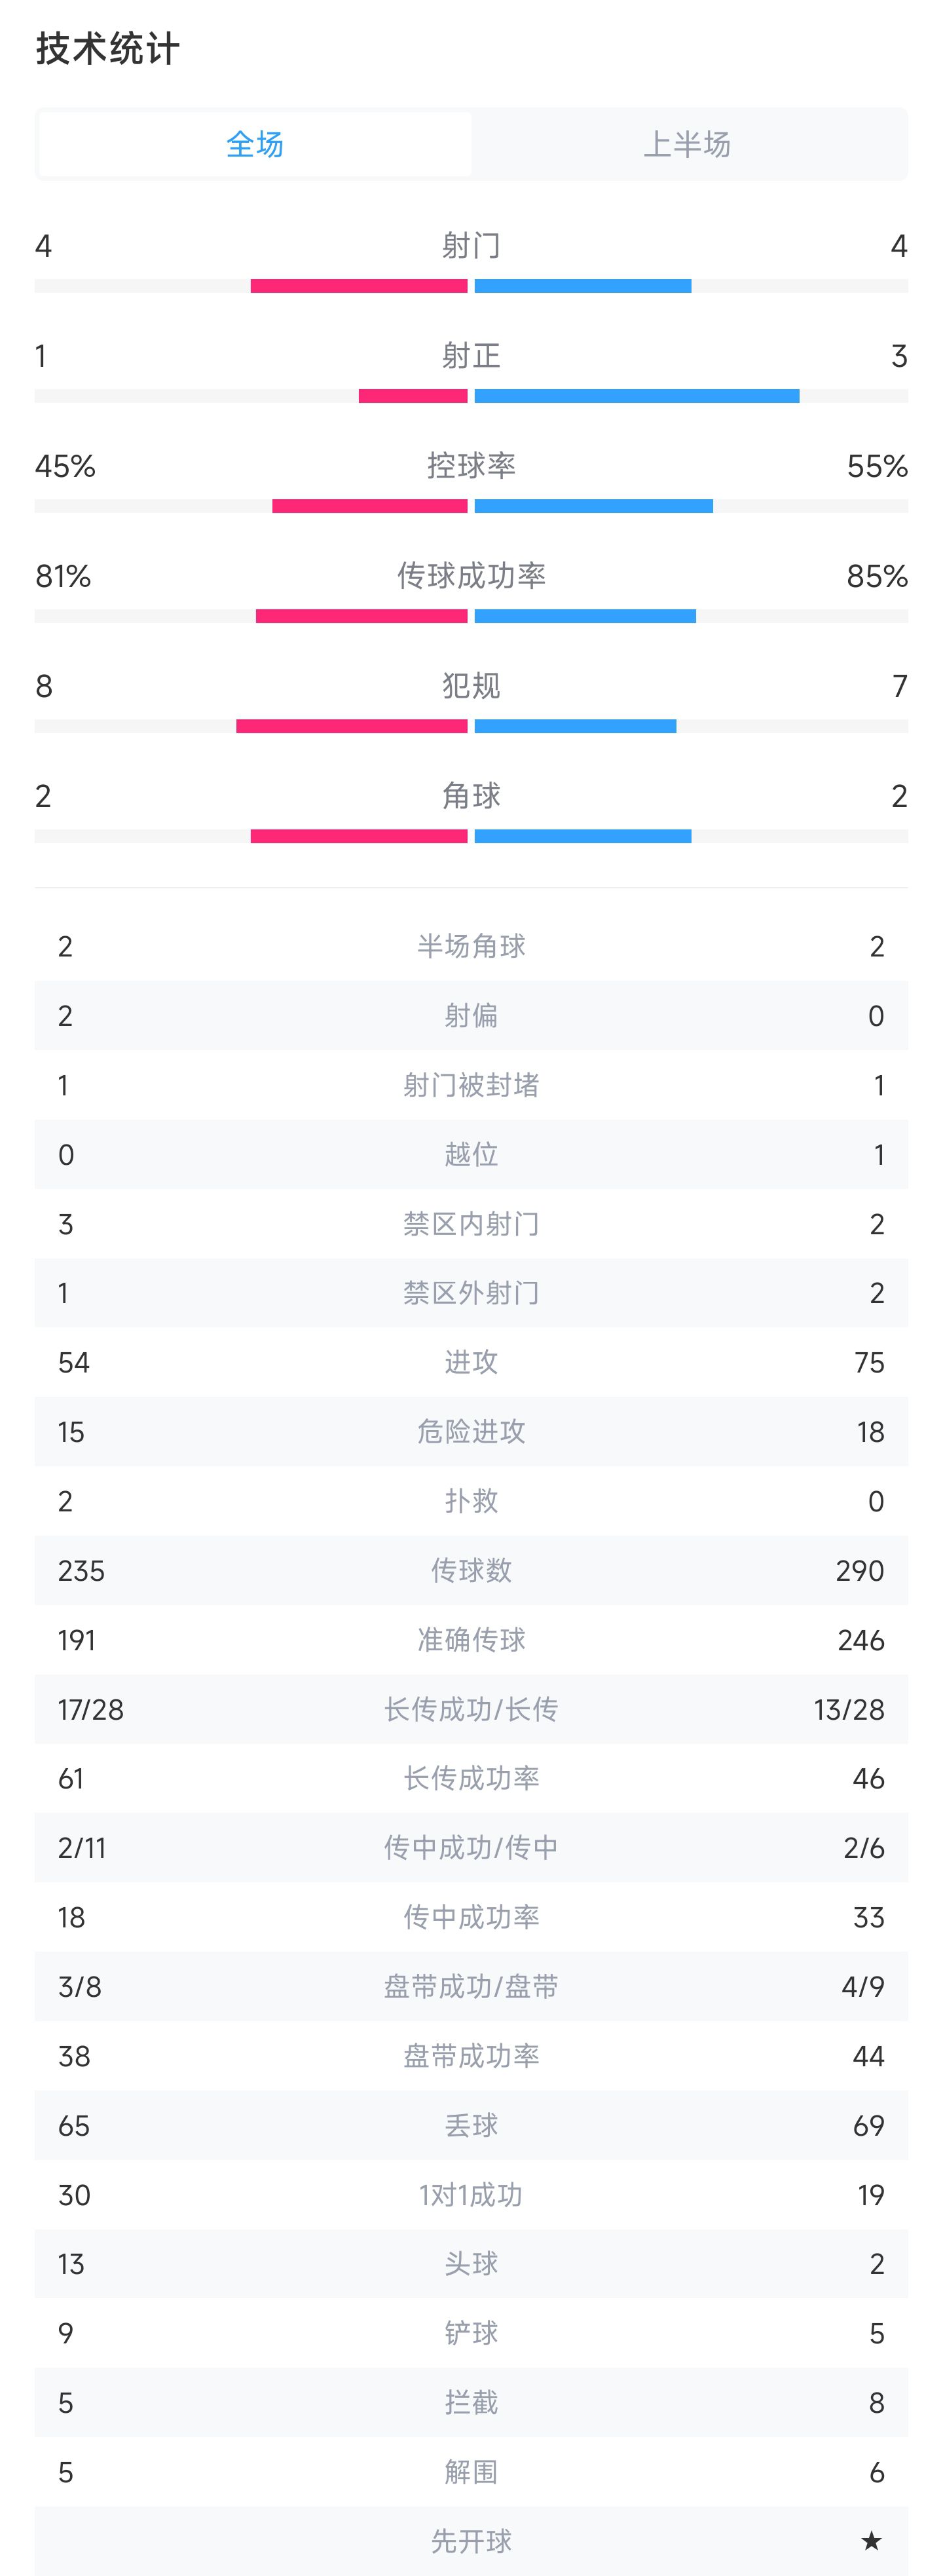The height and width of the screenshot is (2576, 943).
Task: Click the blue 射正 progress bar
Action: pos(637,396)
